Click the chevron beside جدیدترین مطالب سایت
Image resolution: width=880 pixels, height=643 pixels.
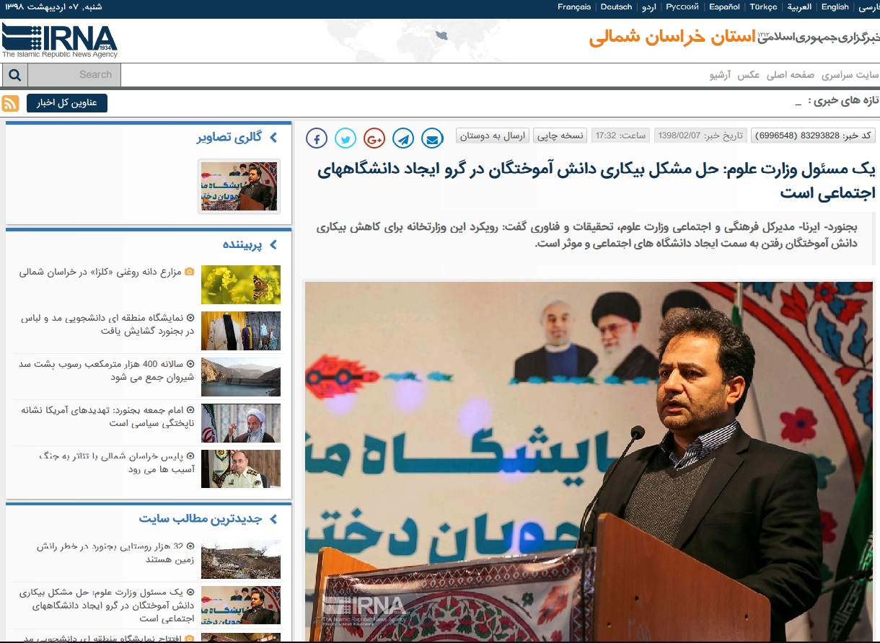pos(273,519)
